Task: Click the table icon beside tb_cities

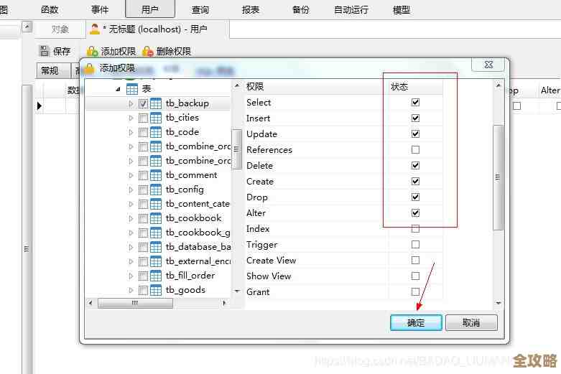Action: pos(156,118)
